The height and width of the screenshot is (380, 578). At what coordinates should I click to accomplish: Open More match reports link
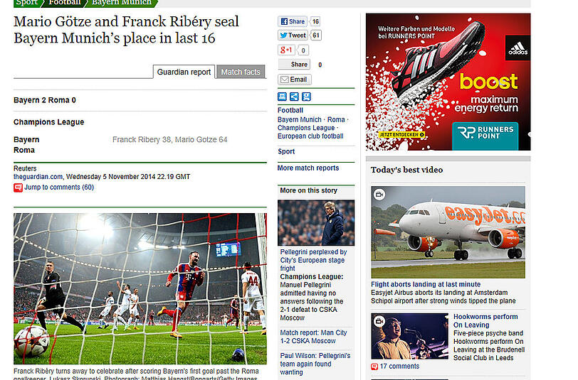pos(308,168)
